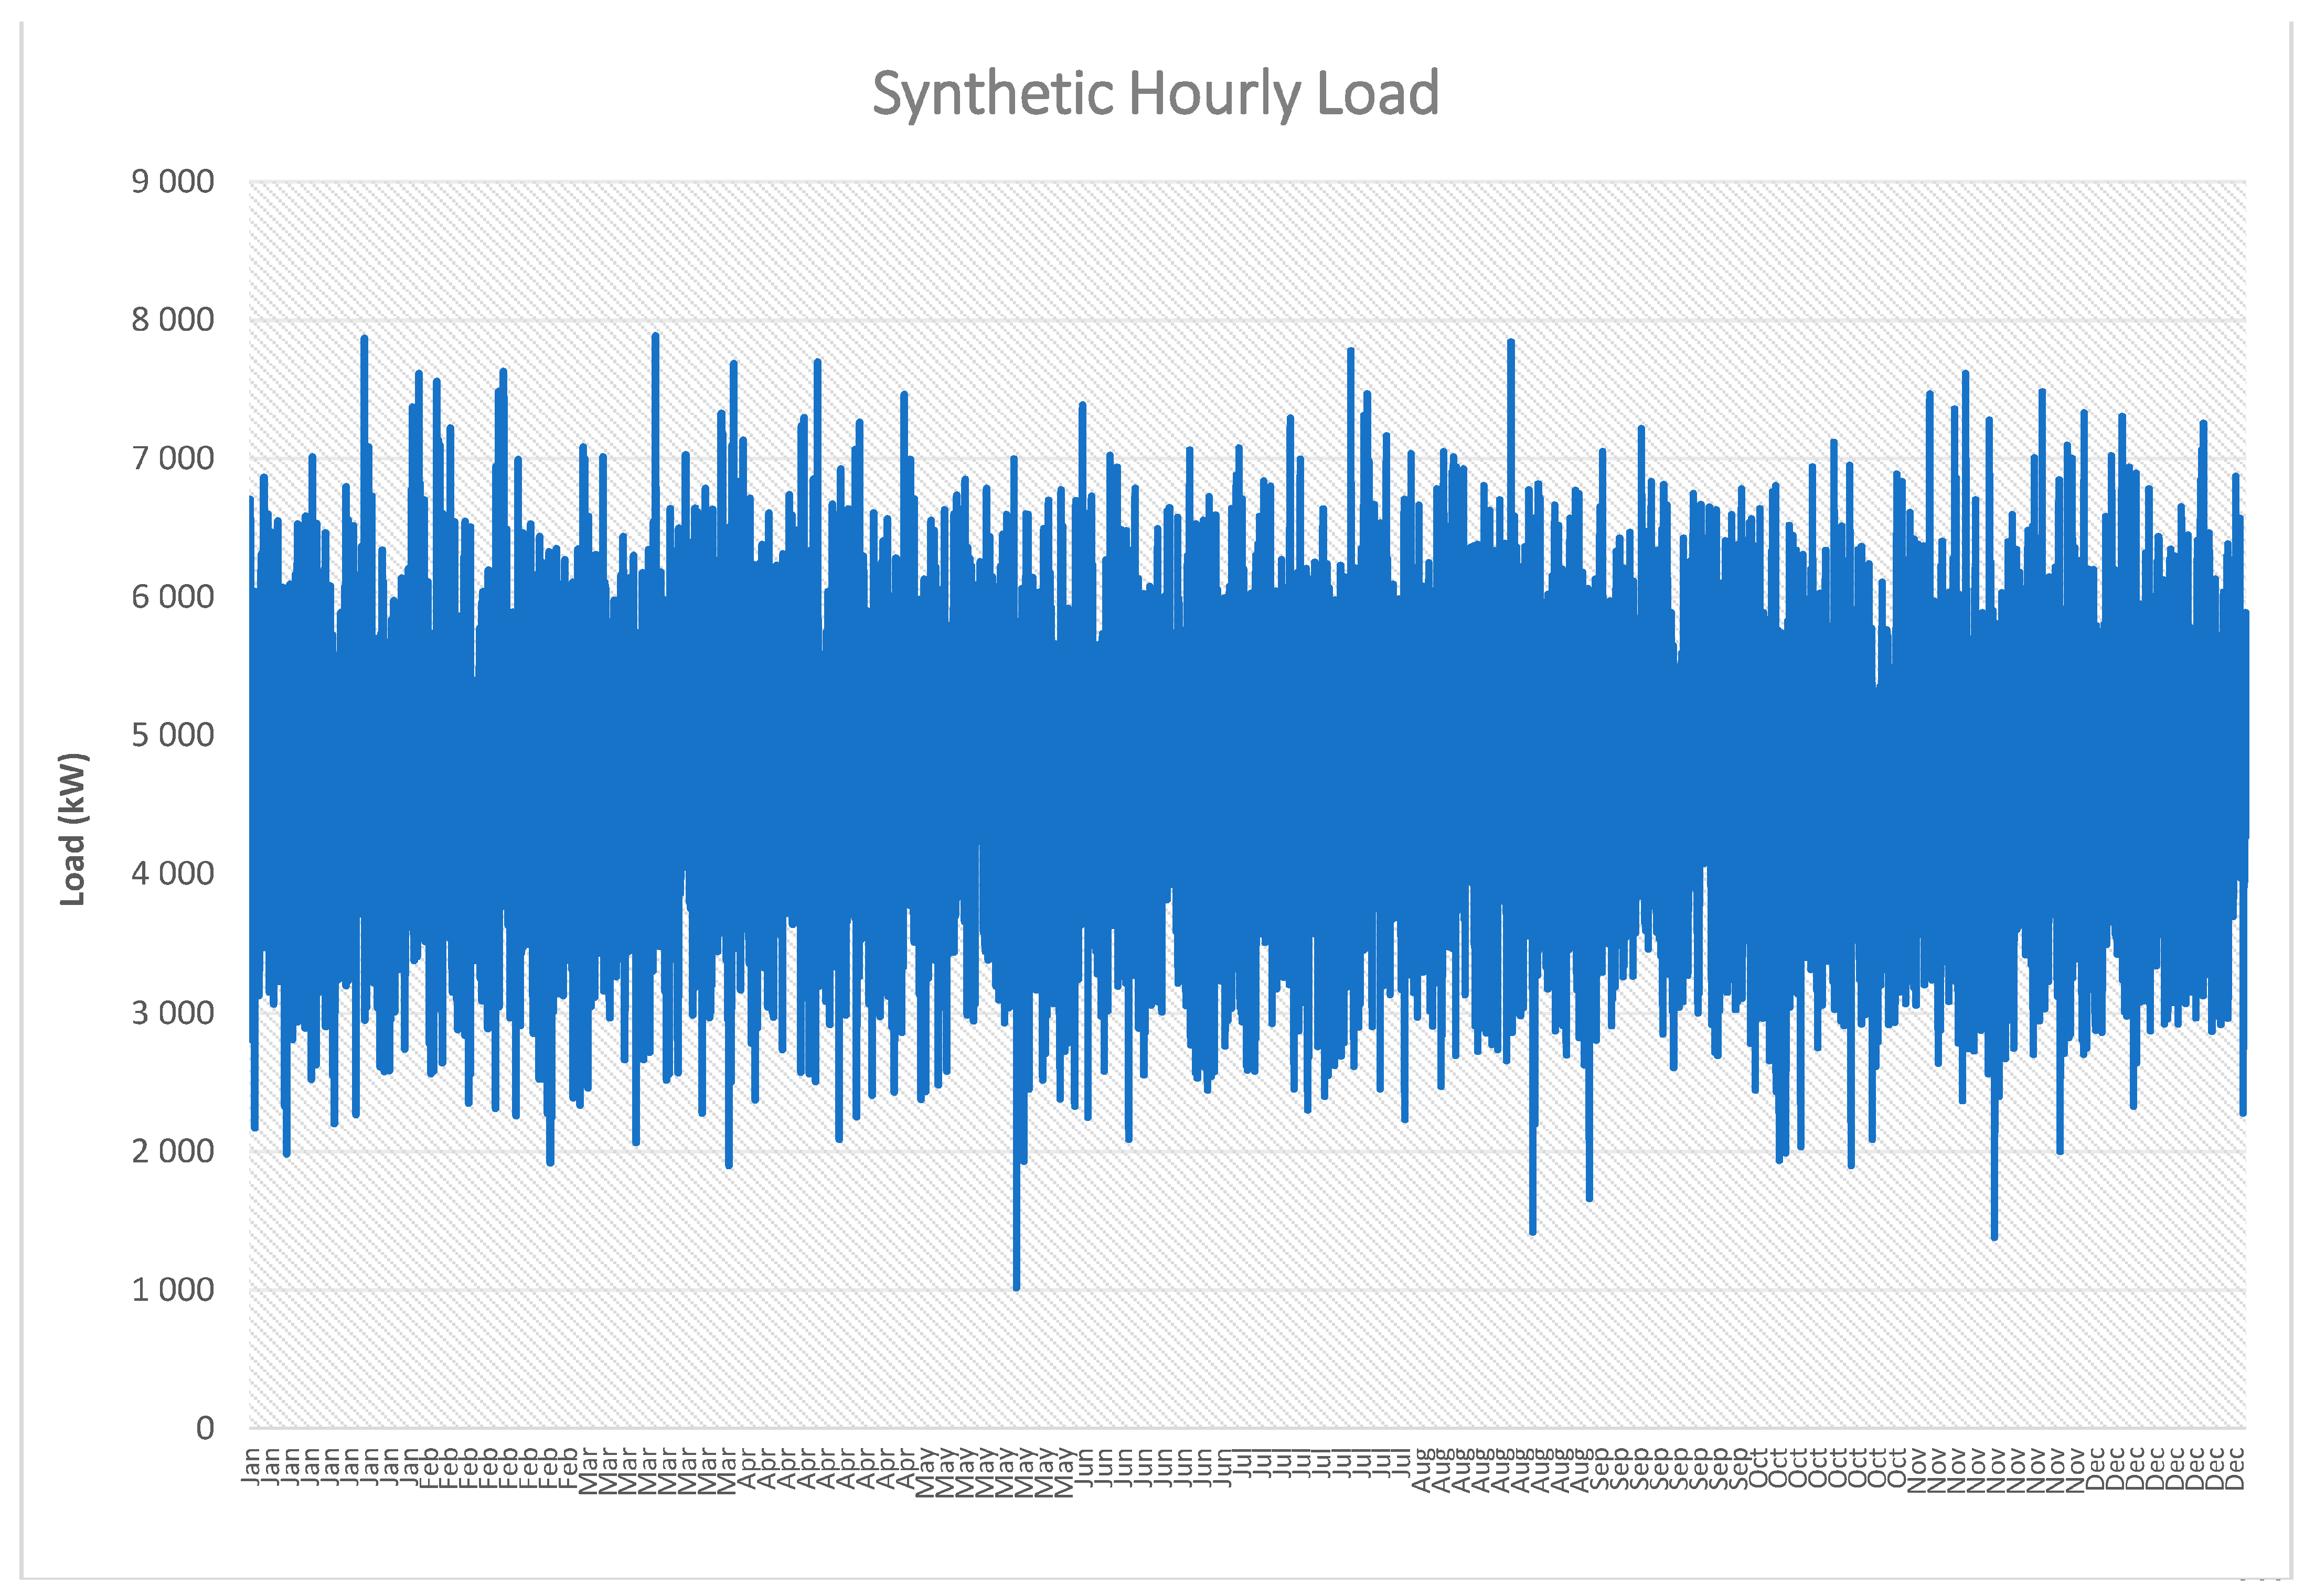Select the 7 000 y-axis label

[x=172, y=459]
